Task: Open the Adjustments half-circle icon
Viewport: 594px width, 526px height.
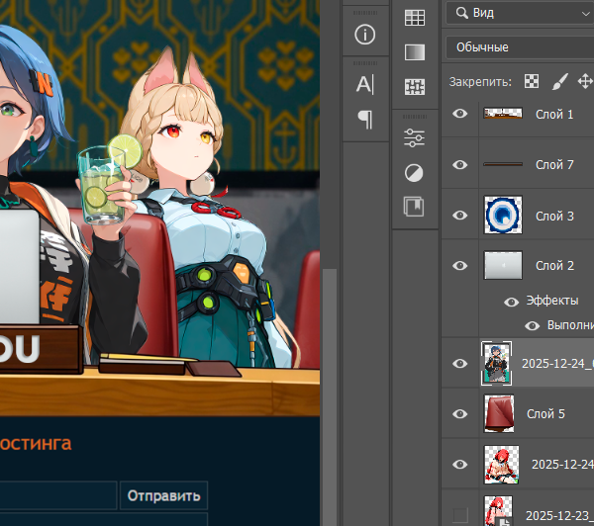Action: coord(415,173)
